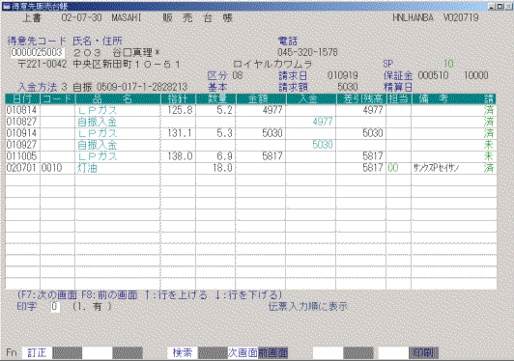Click the meter reading 131.1
This screenshot has width=514, height=361.
pyautogui.click(x=180, y=133)
